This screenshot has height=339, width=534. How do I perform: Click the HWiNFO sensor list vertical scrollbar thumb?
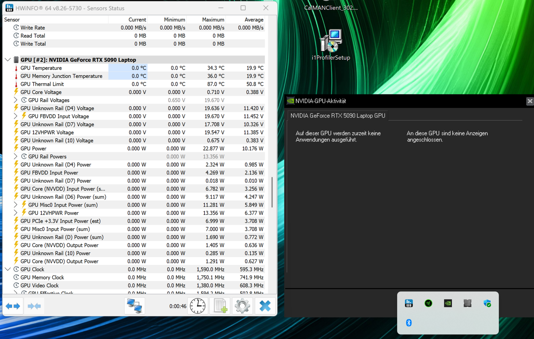coord(272,192)
